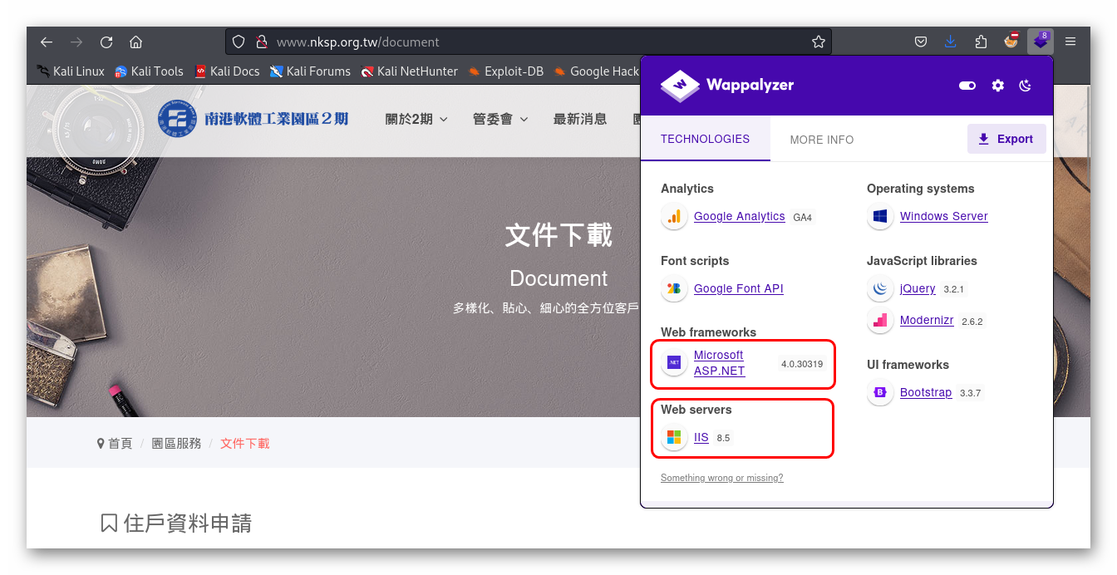Image resolution: width=1117 pixels, height=575 pixels.
Task: Open Google Hack bookmark
Action: coord(596,71)
